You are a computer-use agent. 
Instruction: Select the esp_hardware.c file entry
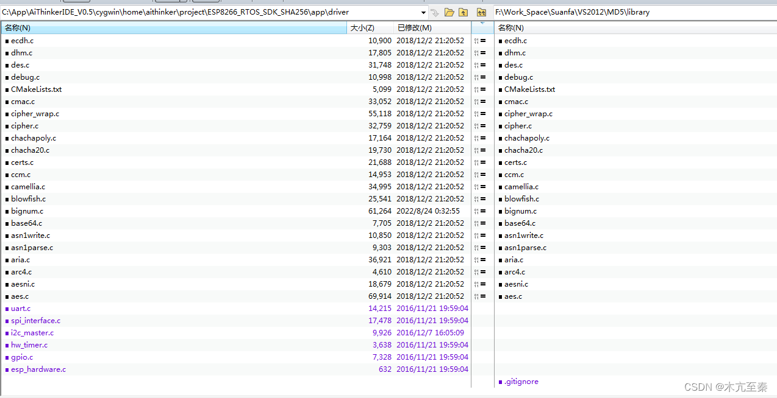point(38,369)
